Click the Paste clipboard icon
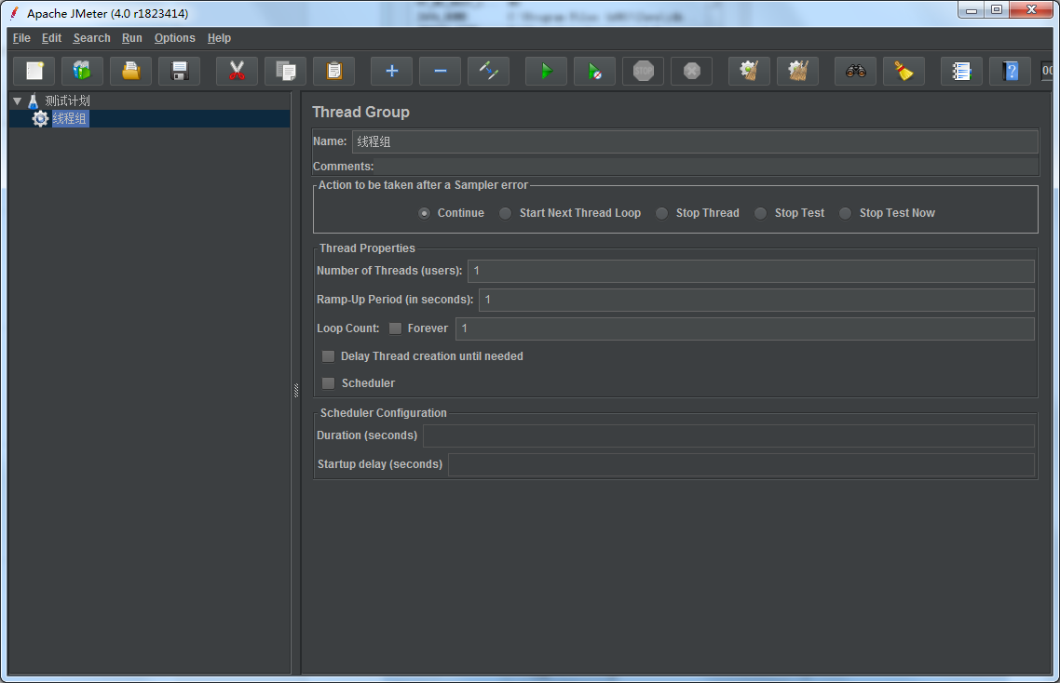Viewport: 1060px width, 683px height. (x=334, y=71)
